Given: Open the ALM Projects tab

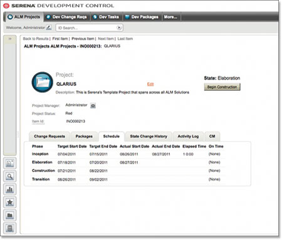Looking at the screenshot, I should pyautogui.click(x=24, y=17).
